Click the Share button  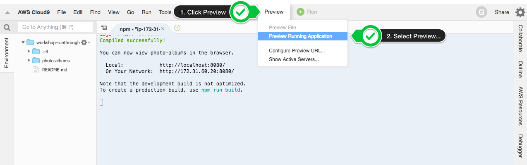(502, 12)
